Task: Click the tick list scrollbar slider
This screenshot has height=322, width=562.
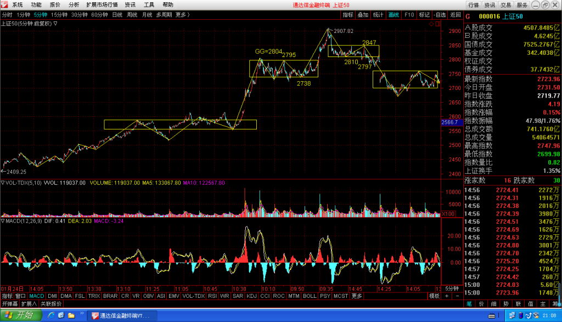Action: pyautogui.click(x=559, y=293)
